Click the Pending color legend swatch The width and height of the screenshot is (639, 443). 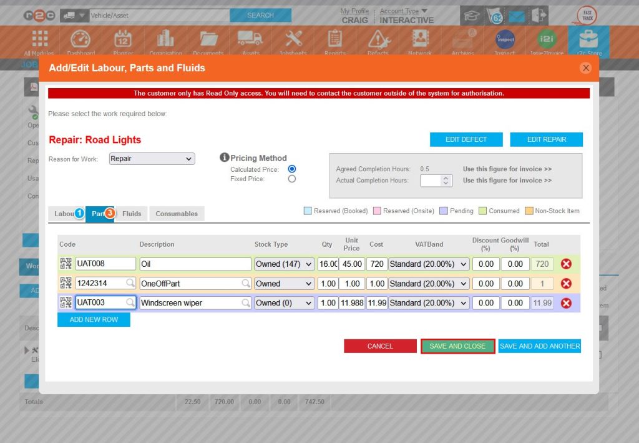444,211
